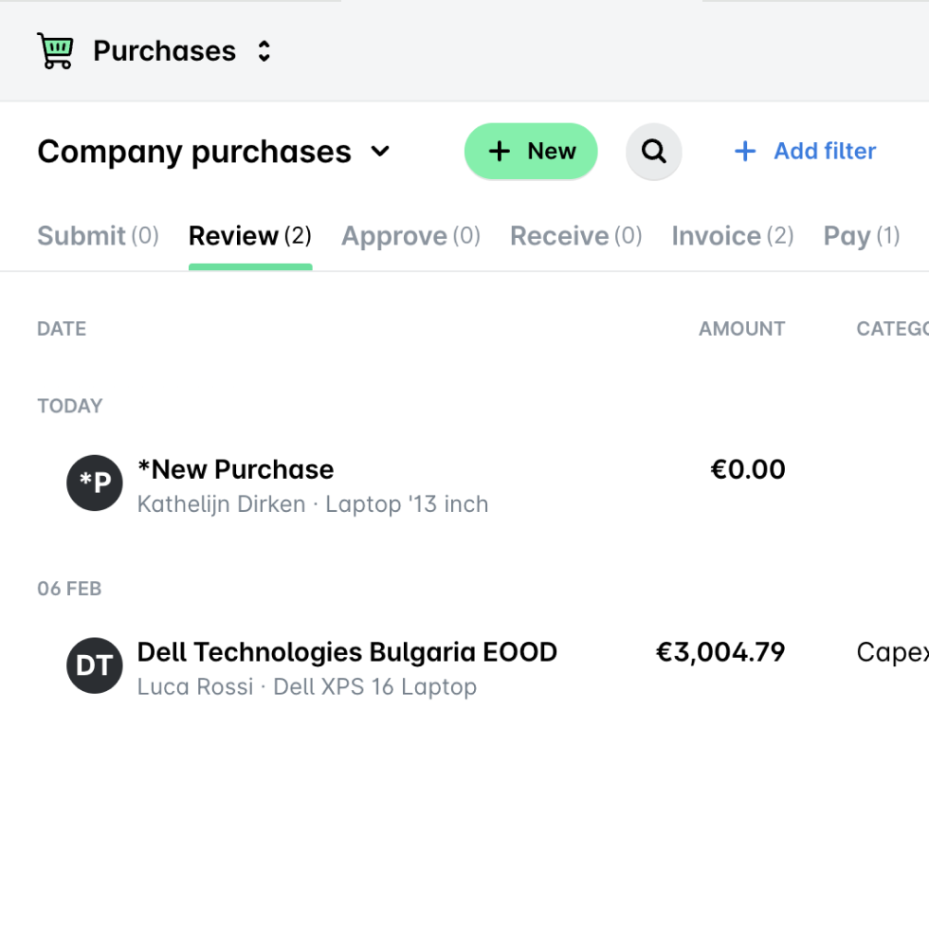Image resolution: width=929 pixels, height=929 pixels.
Task: Click the 06 FEB date group label
Action: pyautogui.click(x=69, y=589)
